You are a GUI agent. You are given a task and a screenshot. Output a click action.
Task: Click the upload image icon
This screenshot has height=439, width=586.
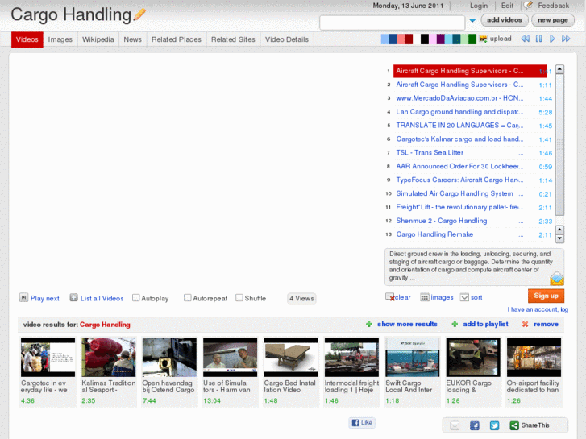(483, 39)
